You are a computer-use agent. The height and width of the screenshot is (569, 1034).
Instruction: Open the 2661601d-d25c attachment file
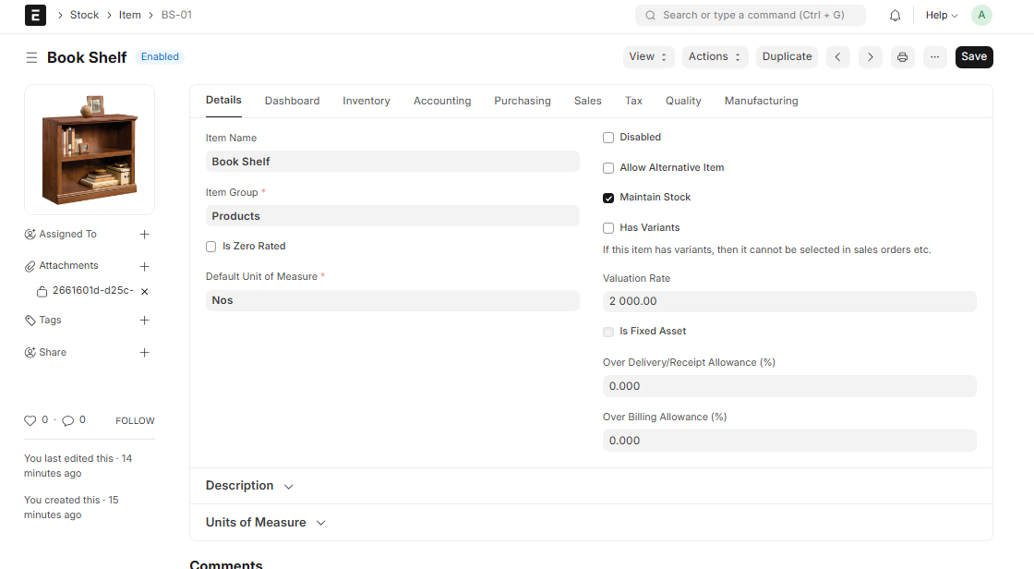(93, 290)
